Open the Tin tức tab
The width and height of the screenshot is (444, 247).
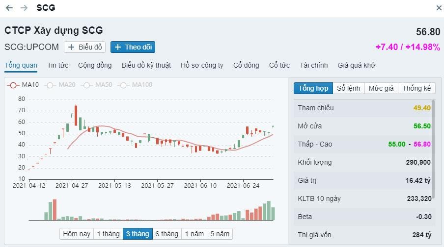(x=57, y=65)
